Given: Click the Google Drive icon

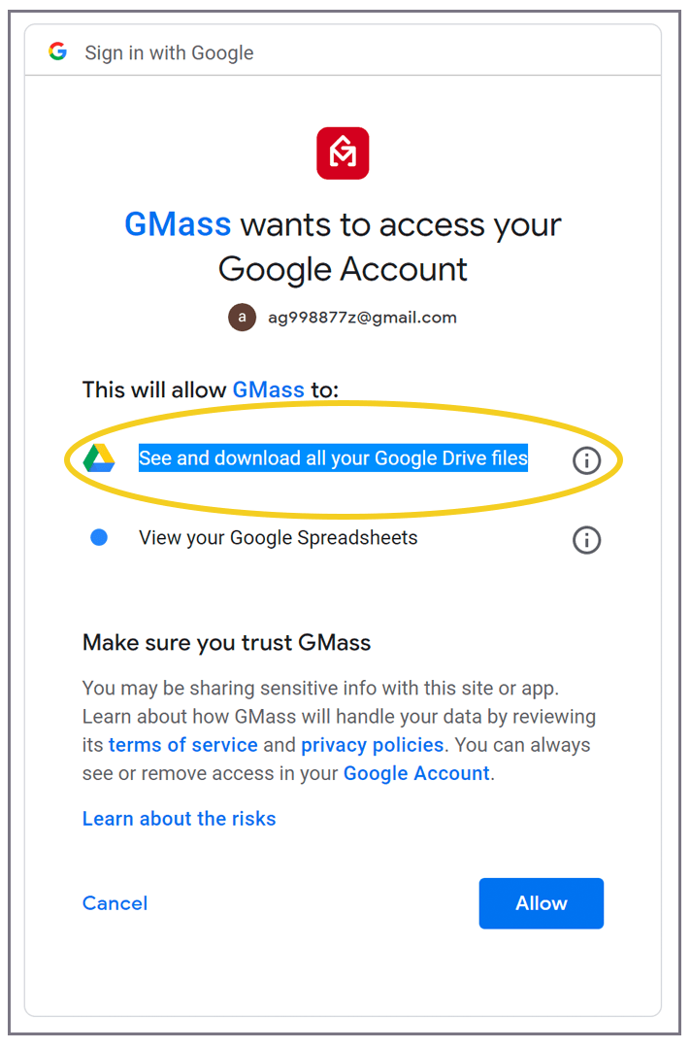Looking at the screenshot, I should (x=99, y=458).
